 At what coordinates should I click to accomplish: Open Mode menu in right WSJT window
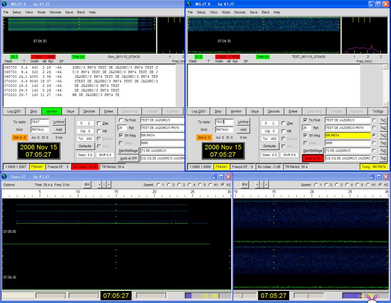[x=226, y=12]
